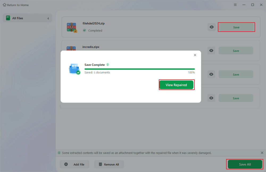This screenshot has width=266, height=172.
Task: Minimize the application window
Action: (244, 5)
